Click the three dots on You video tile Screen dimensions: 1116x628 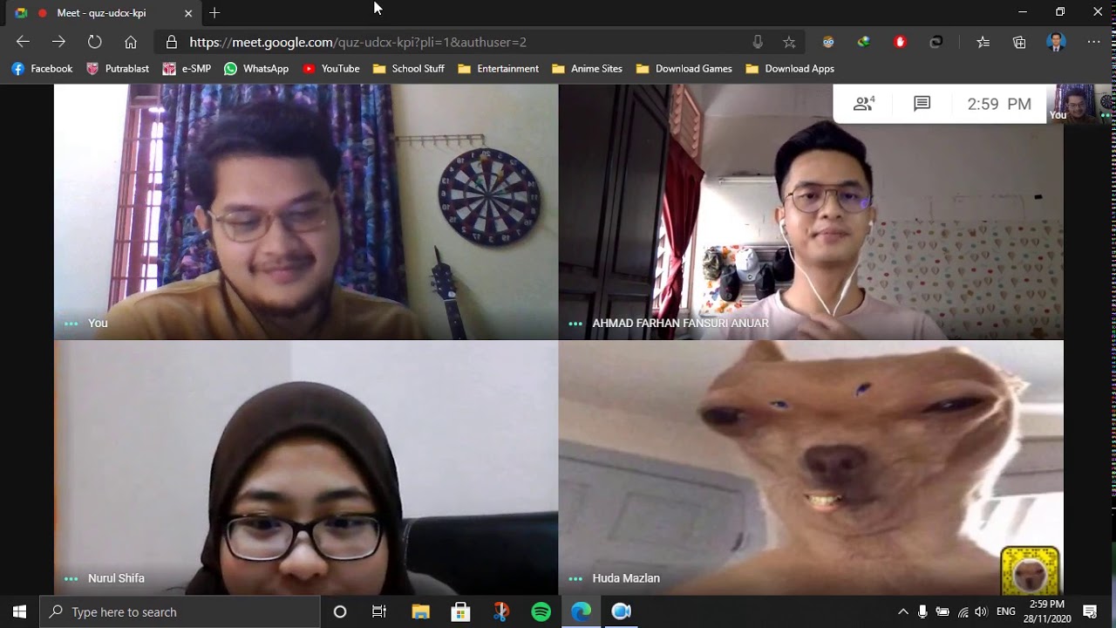click(71, 324)
